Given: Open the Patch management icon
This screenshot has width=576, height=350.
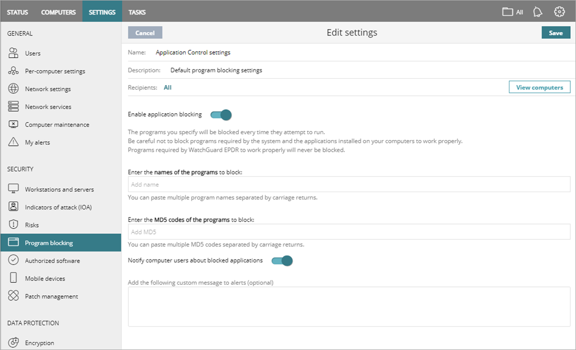Looking at the screenshot, I should click(13, 296).
